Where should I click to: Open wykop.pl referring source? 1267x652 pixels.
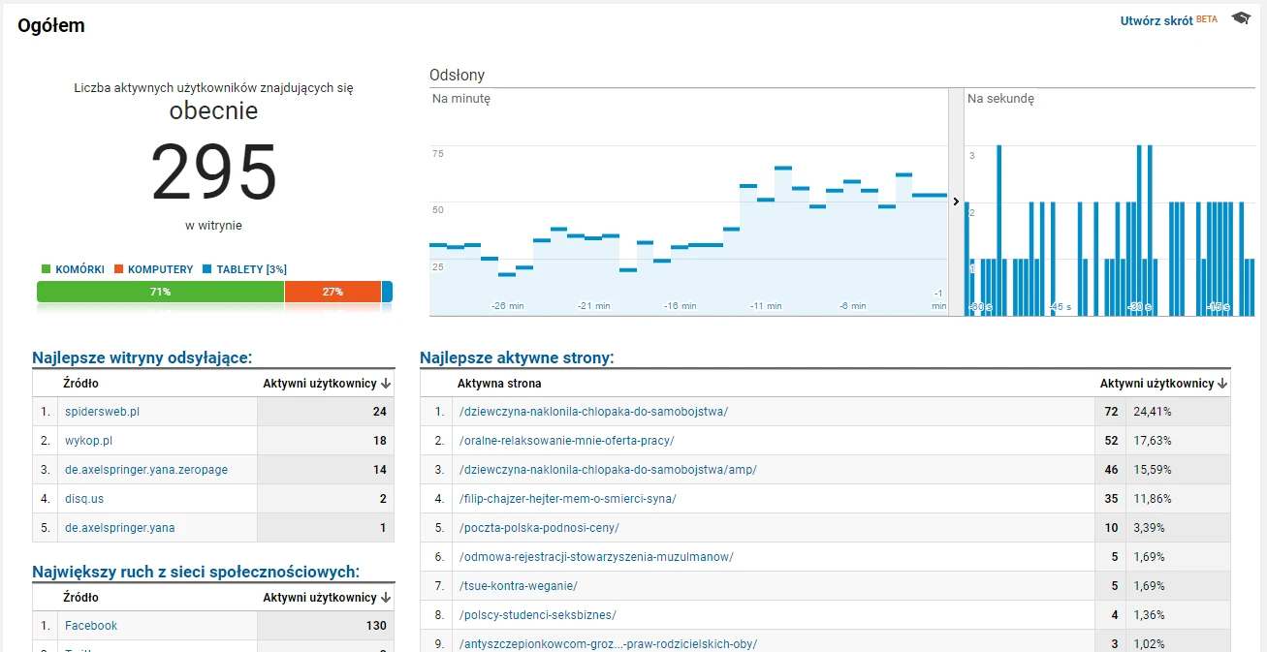pos(88,441)
